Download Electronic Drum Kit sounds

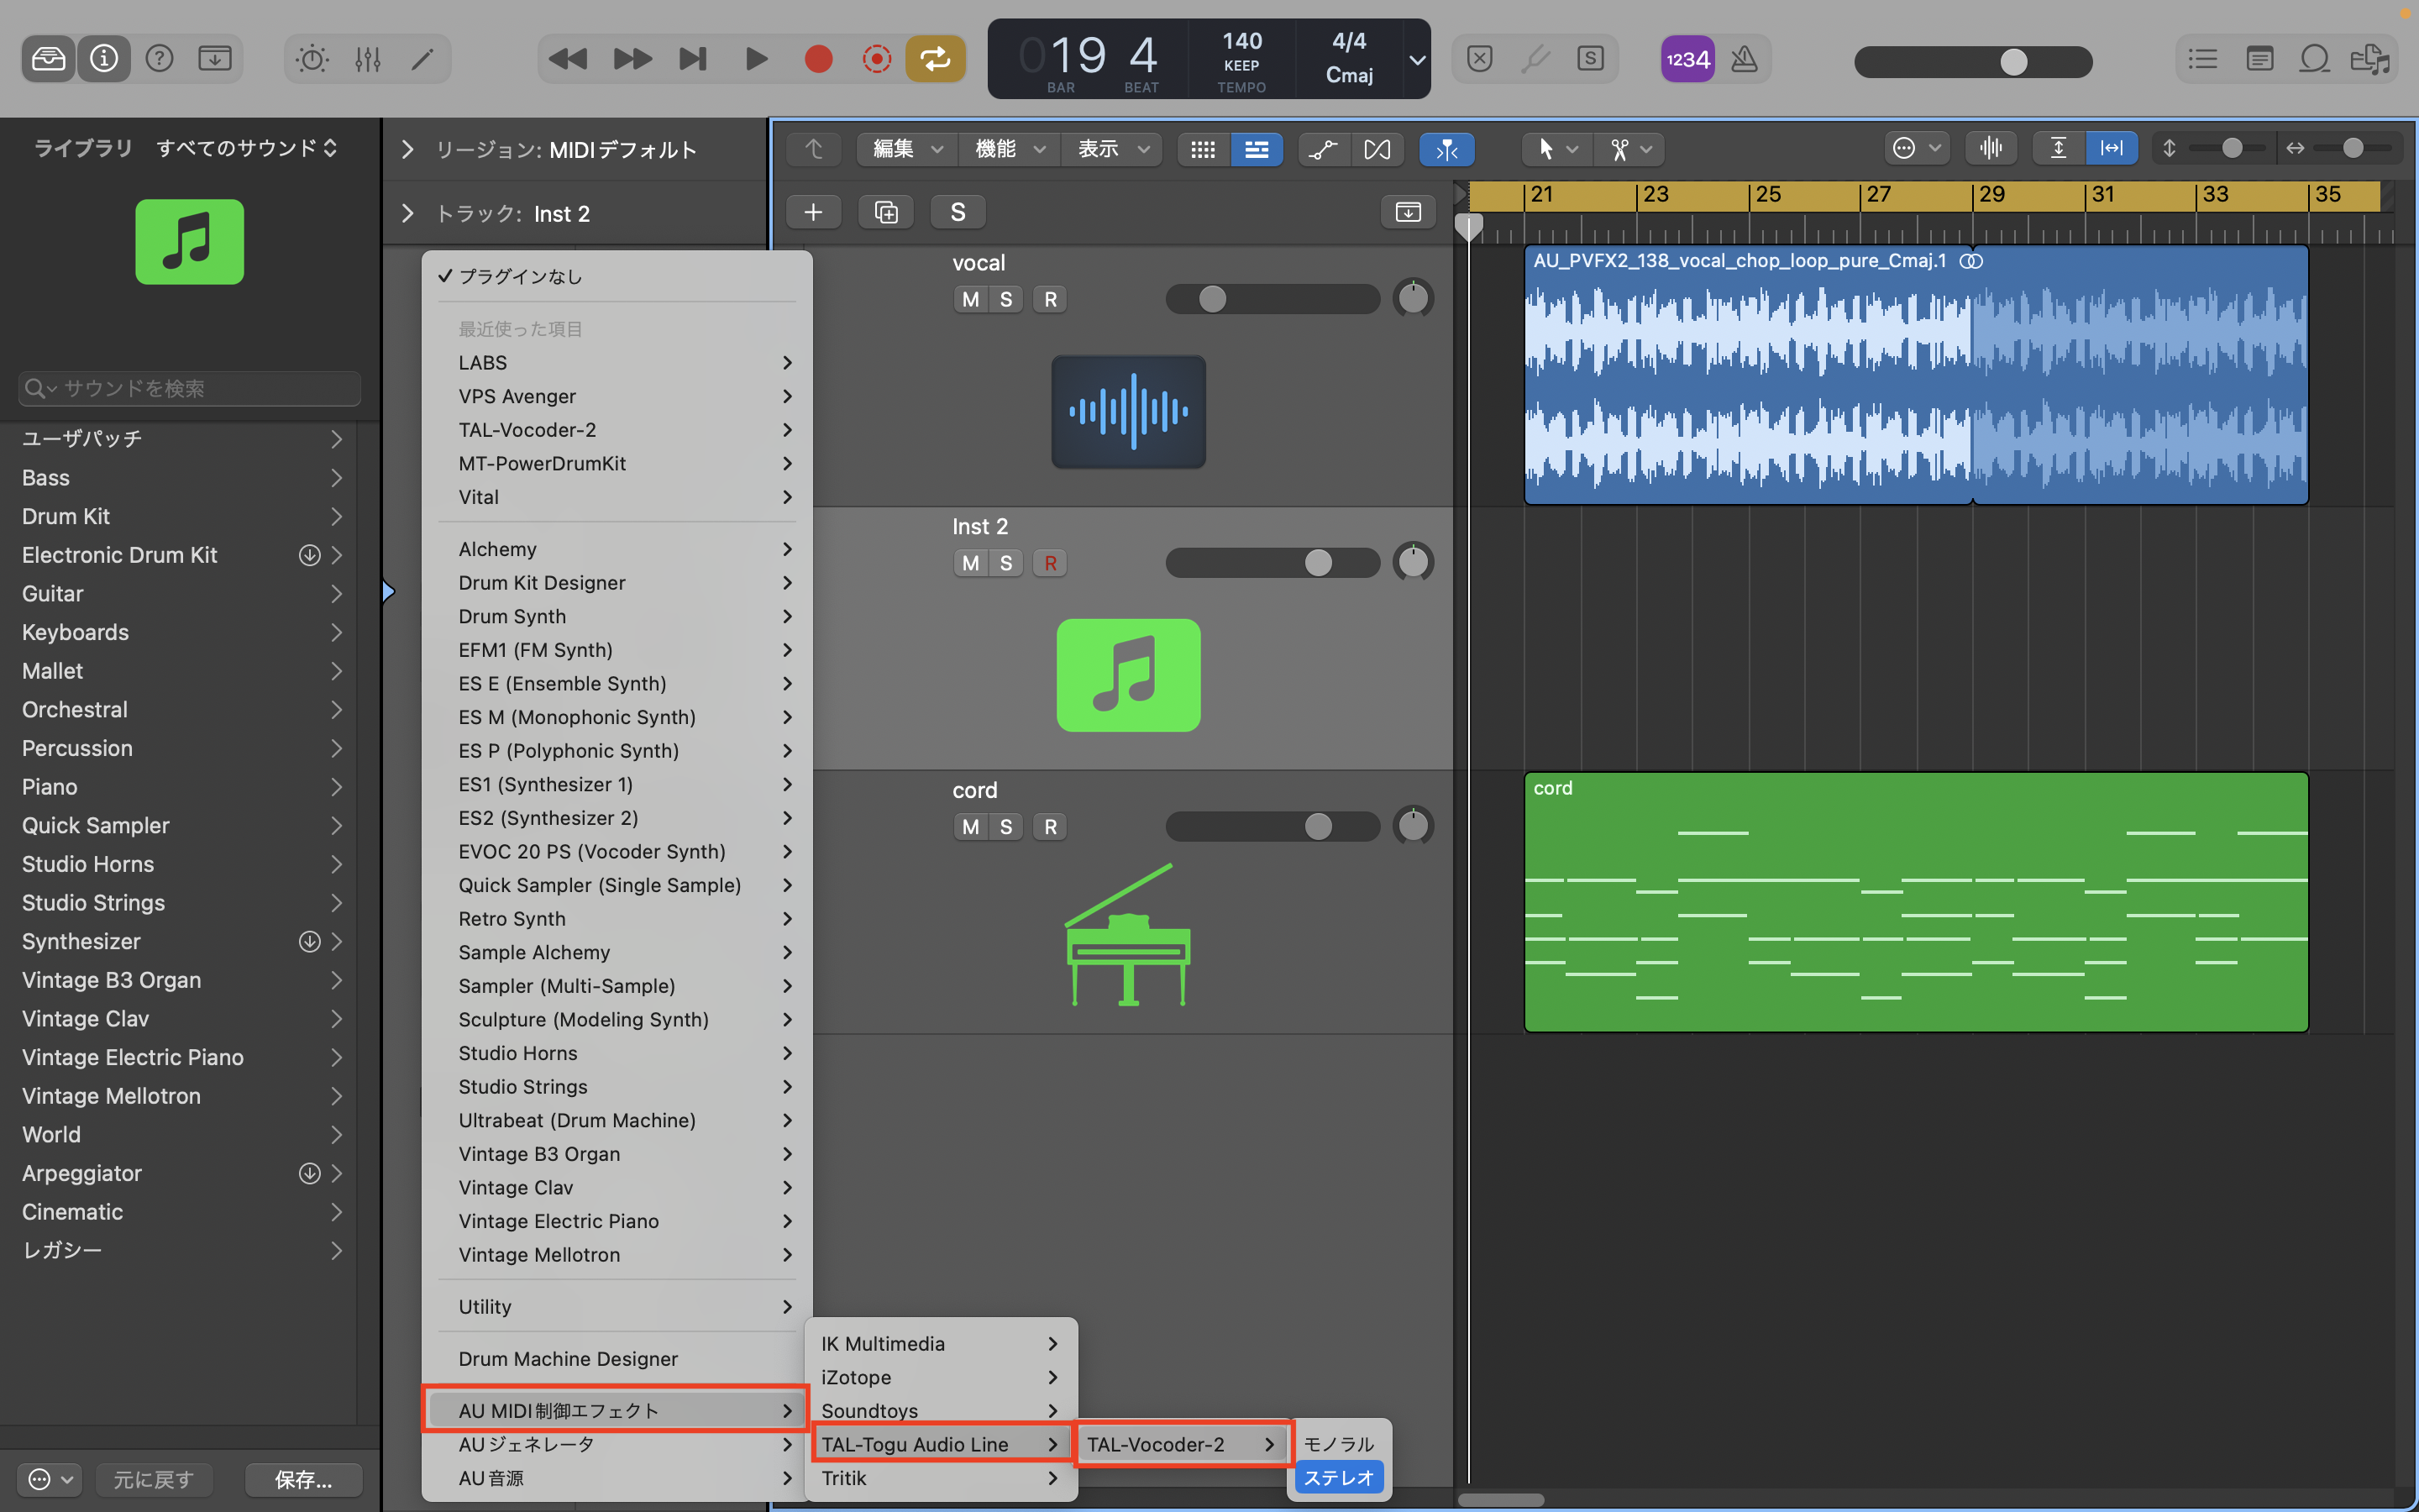pyautogui.click(x=310, y=555)
